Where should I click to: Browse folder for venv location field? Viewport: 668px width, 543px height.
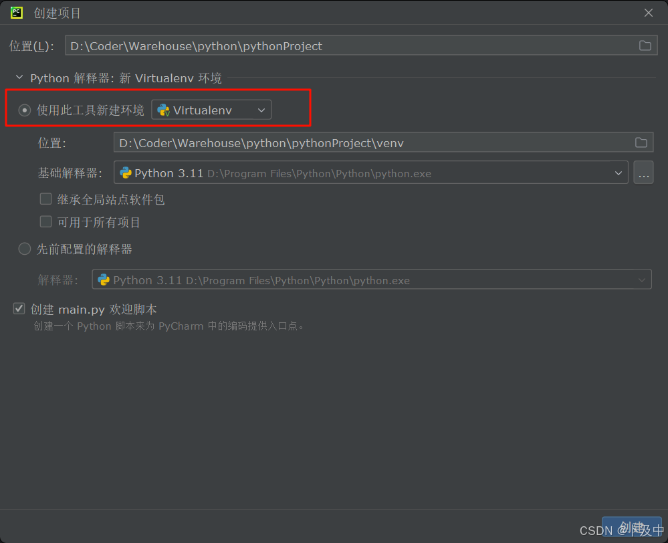tap(641, 142)
